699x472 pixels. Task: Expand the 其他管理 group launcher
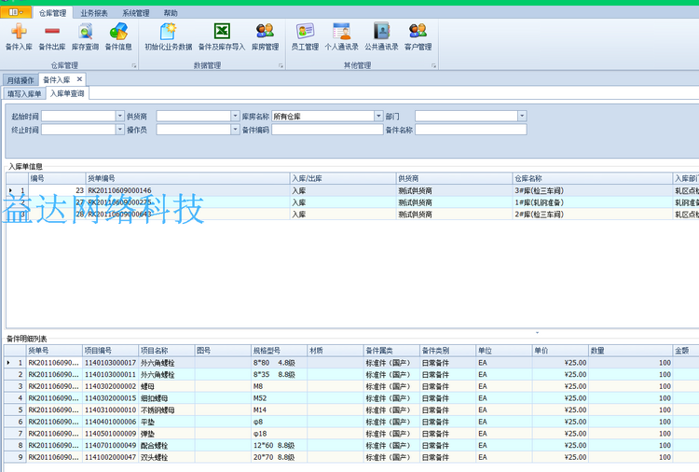[433, 65]
